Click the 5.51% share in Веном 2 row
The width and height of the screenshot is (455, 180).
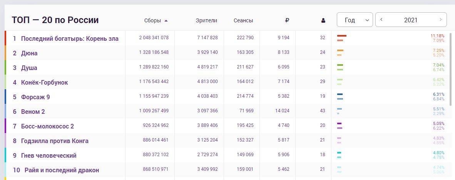coord(438,109)
